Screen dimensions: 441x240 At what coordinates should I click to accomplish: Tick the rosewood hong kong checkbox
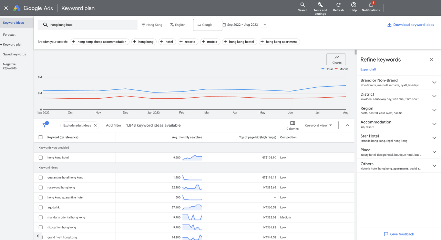41,187
